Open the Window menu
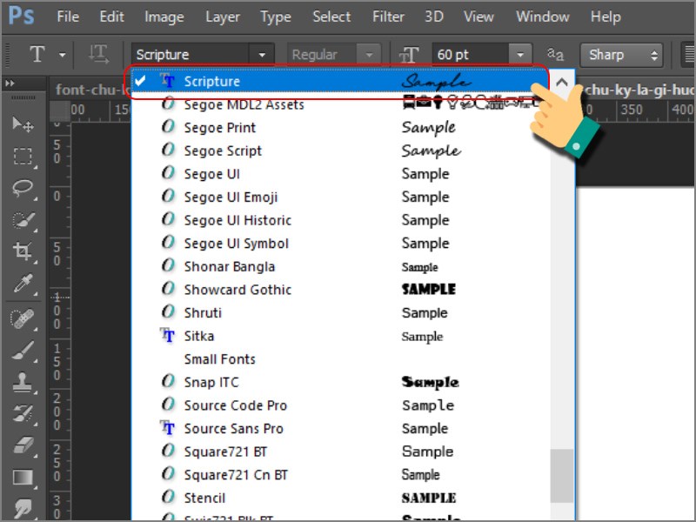 (542, 17)
